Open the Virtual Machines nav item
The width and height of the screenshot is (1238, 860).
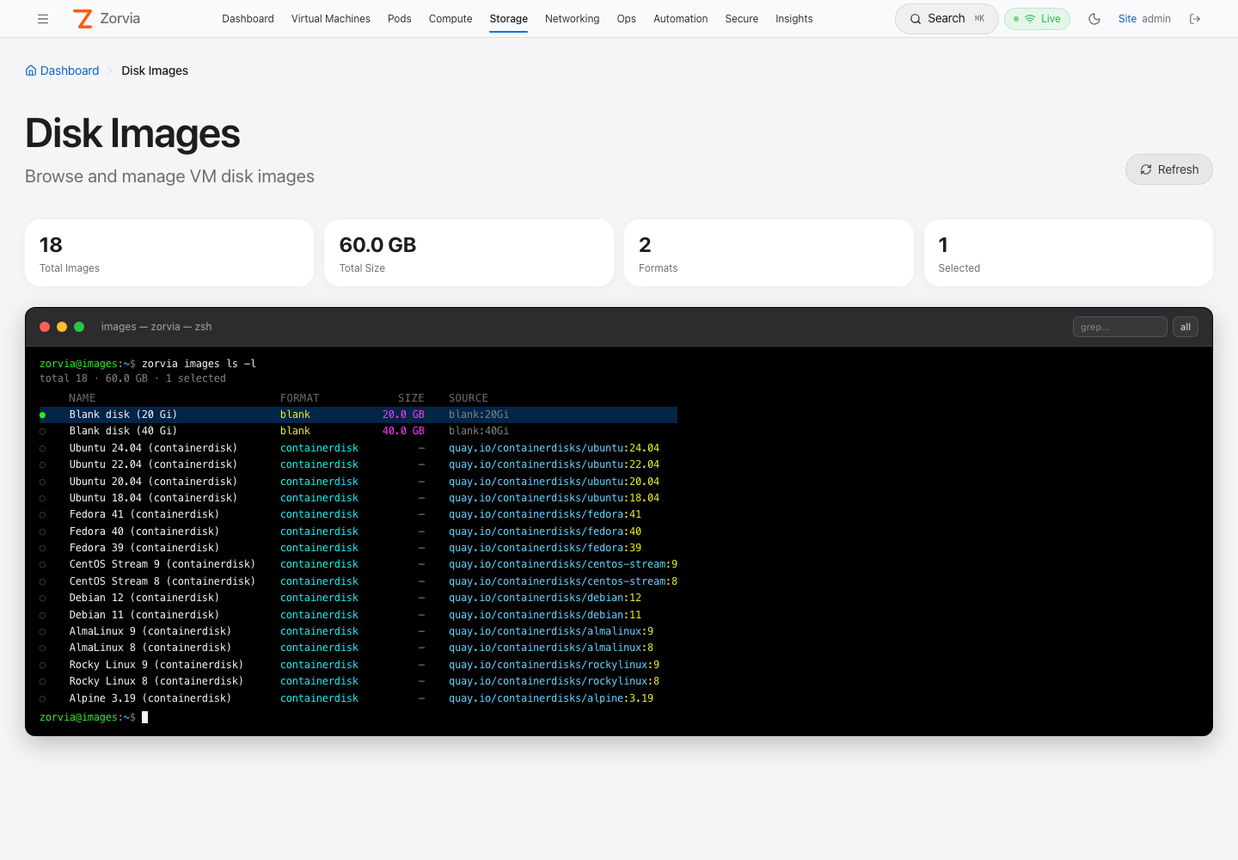(x=331, y=19)
